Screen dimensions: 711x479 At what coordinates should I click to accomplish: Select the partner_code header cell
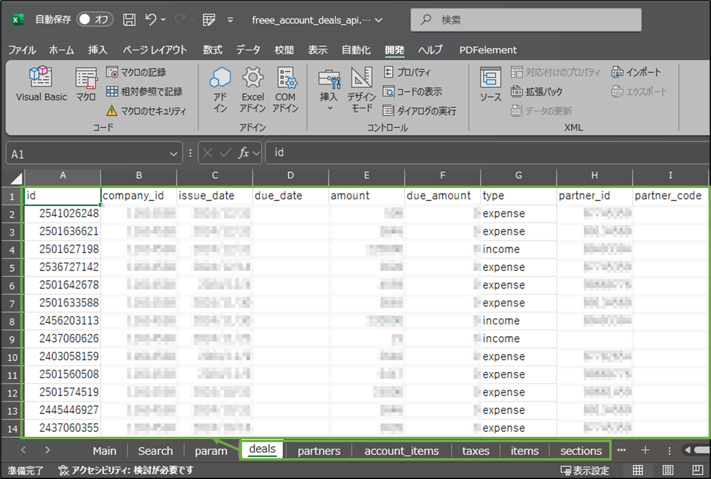click(x=671, y=196)
